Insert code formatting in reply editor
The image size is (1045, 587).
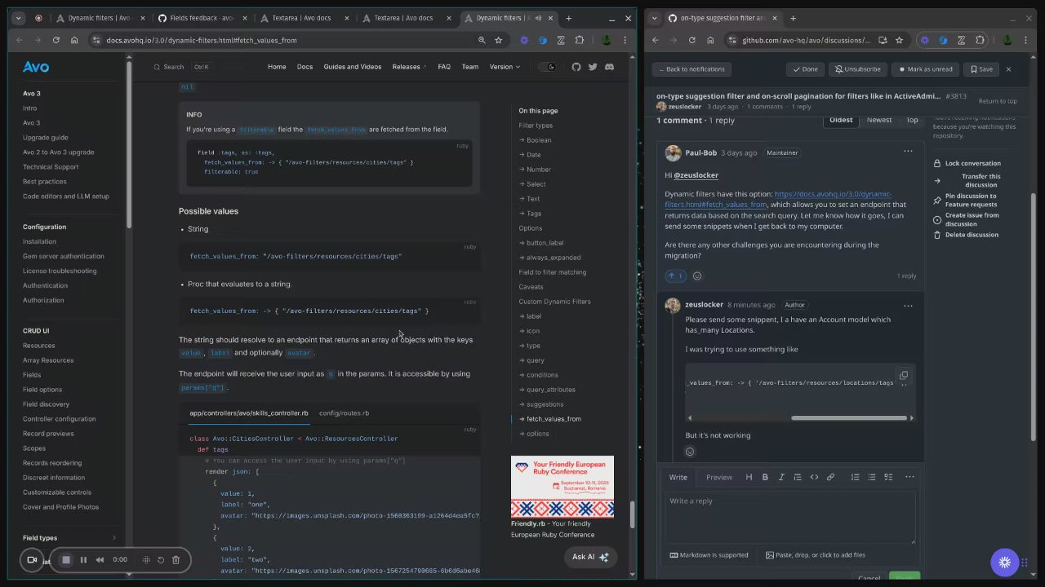point(814,477)
